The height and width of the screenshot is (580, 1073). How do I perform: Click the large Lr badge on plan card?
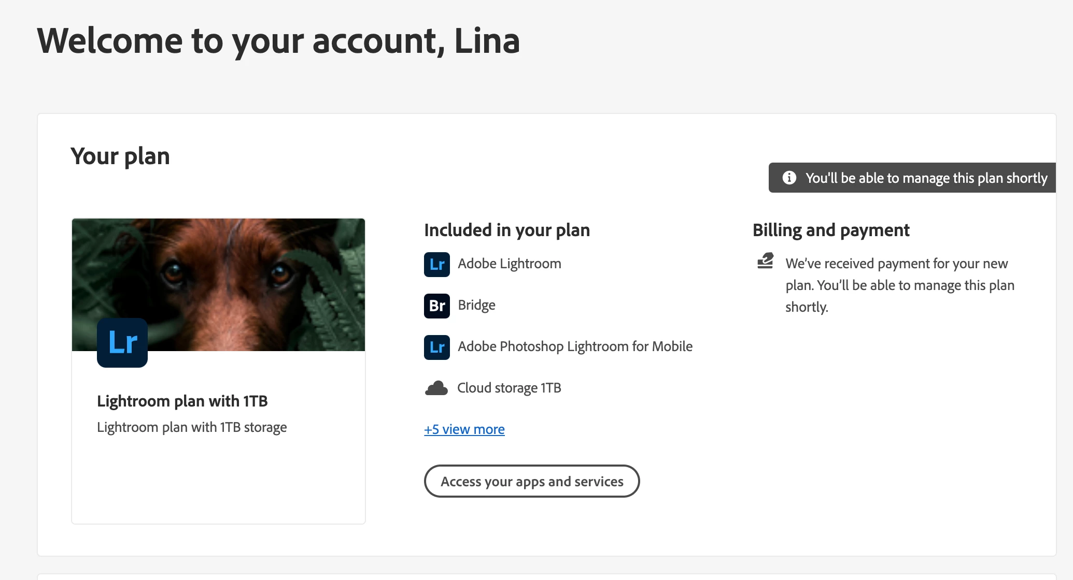(122, 343)
